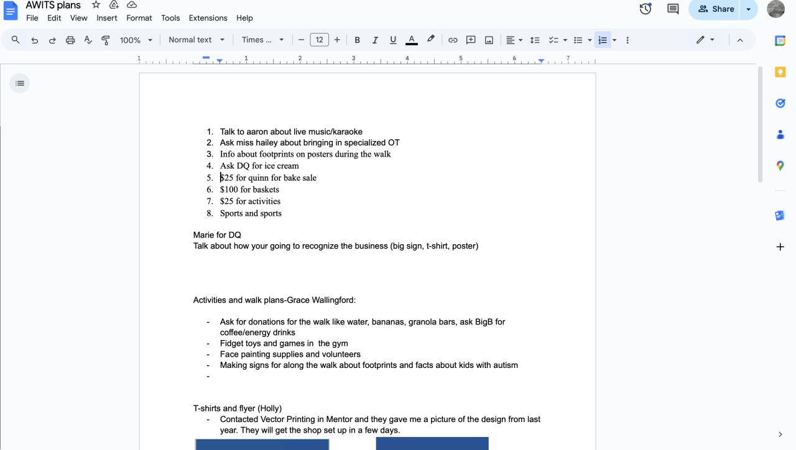Open the Normal text styles dropdown

[x=197, y=40]
